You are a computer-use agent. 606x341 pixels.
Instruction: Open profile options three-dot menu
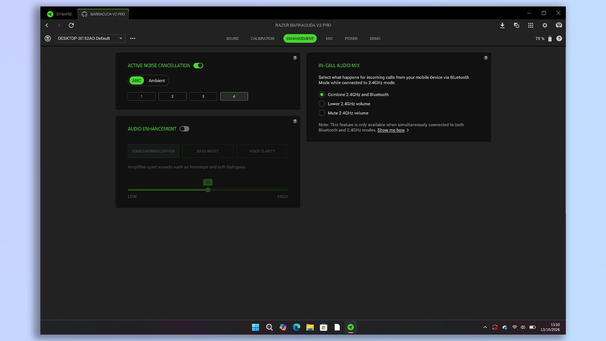(x=133, y=38)
